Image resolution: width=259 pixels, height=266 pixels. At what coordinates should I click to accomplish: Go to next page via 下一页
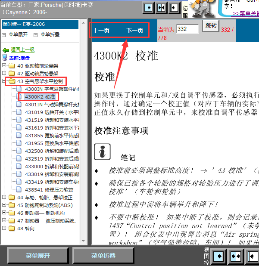point(135,31)
